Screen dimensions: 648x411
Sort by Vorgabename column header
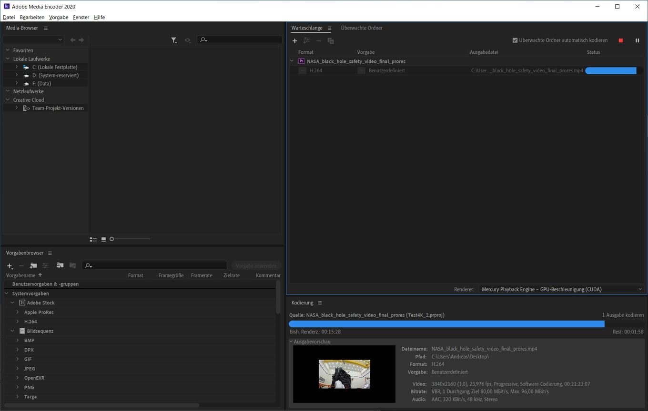click(x=20, y=275)
